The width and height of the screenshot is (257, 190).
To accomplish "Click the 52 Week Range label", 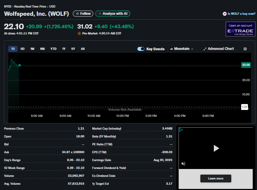I will pyautogui.click(x=14, y=168).
